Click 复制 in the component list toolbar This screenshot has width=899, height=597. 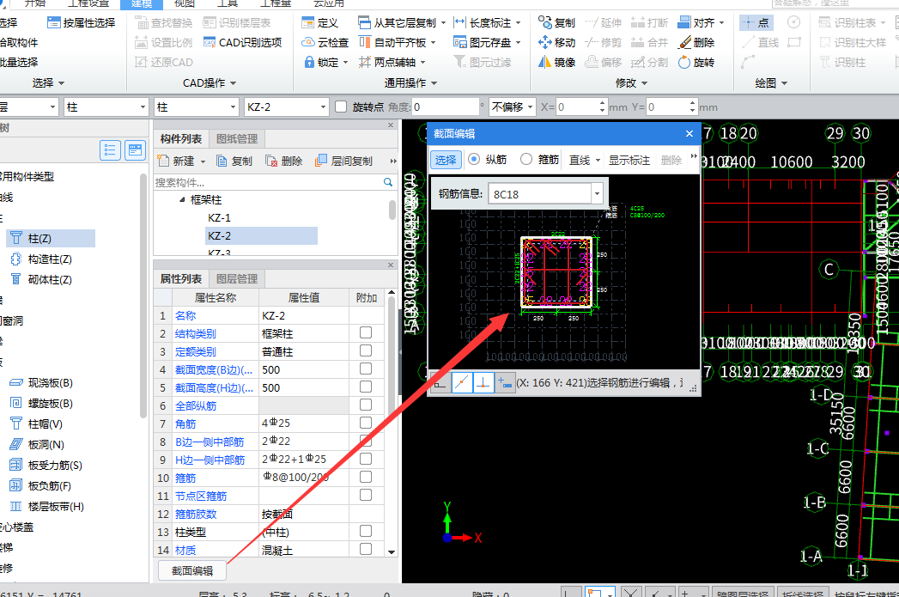tap(234, 161)
